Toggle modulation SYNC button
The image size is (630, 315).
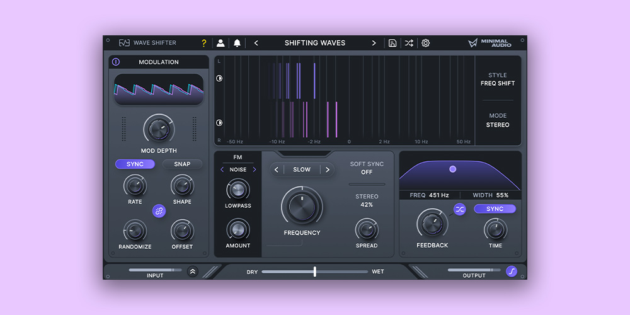tap(135, 164)
